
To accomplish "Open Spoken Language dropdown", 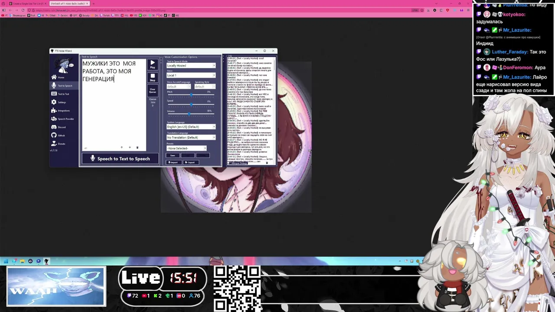I will (191, 127).
